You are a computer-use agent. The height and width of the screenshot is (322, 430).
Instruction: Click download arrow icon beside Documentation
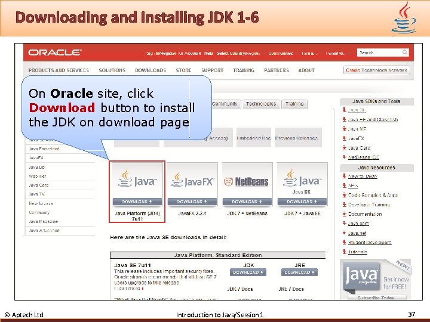(x=344, y=213)
